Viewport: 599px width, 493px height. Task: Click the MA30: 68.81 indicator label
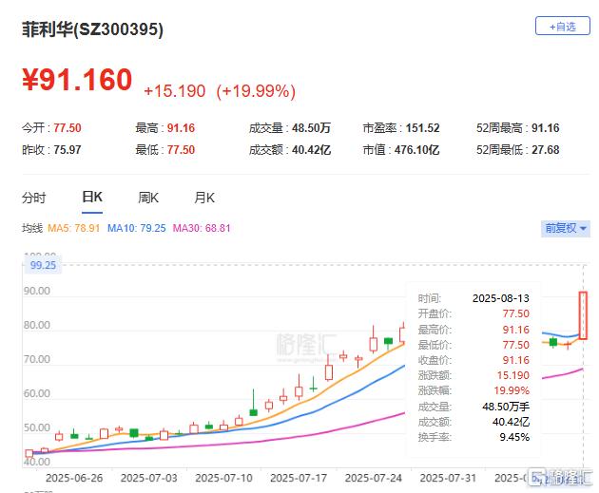point(202,228)
